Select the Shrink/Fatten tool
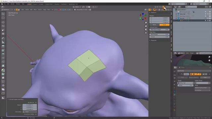 [3, 86]
